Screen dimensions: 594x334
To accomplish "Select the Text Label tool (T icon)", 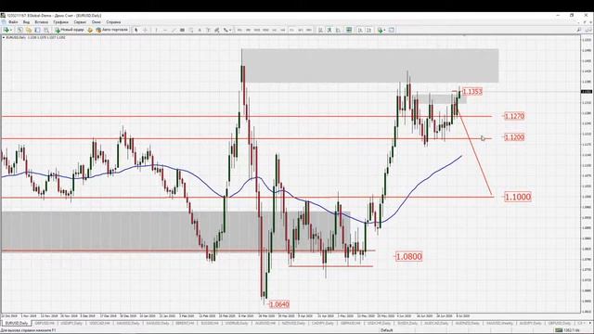I will (208, 30).
